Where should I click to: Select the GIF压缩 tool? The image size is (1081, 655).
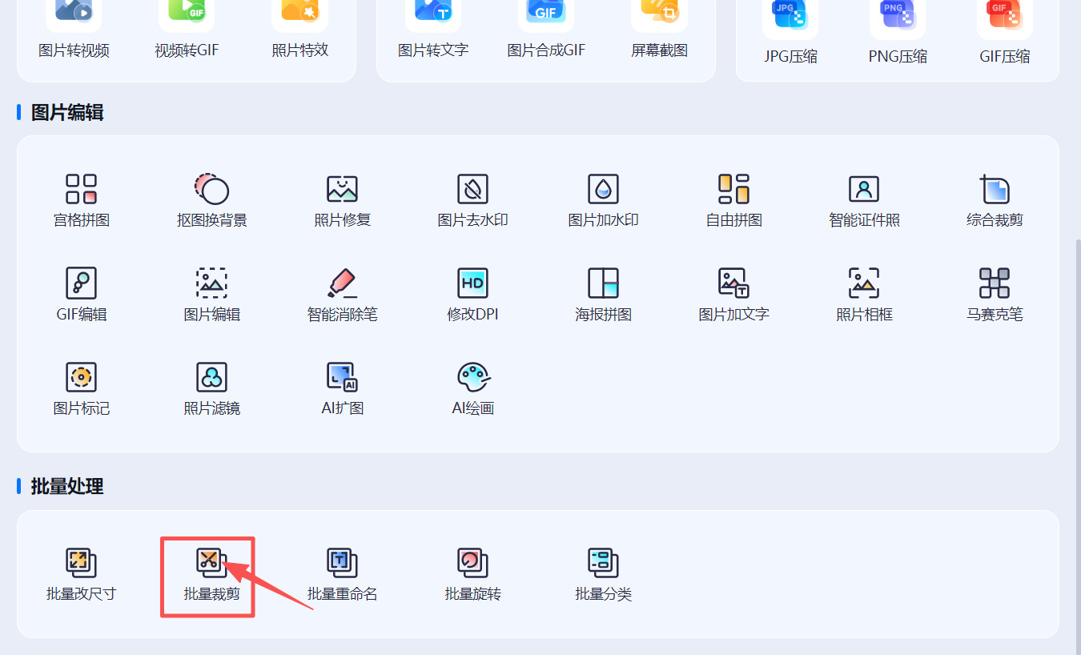1004,32
